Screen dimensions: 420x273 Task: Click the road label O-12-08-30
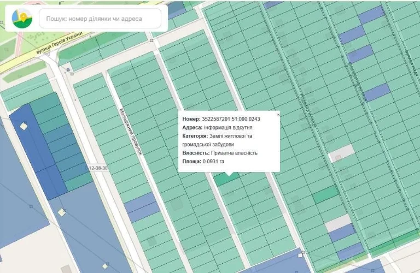point(96,168)
